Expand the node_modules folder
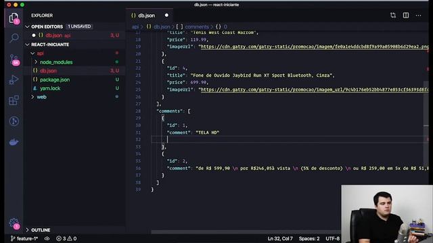Screen dimensions: 433x243 coord(36,62)
